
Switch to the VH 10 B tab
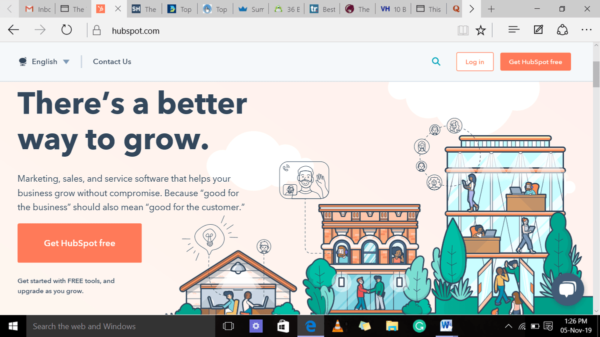(x=393, y=9)
